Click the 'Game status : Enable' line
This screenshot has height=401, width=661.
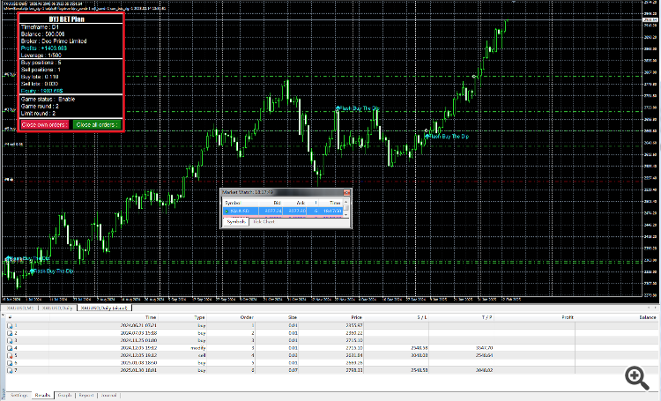48,99
